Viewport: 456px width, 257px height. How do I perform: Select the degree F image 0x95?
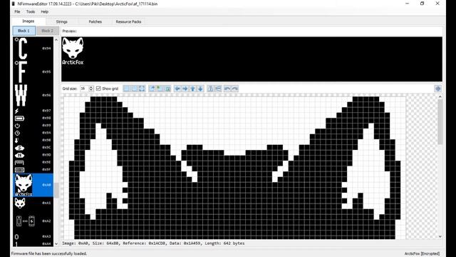pos(33,71)
